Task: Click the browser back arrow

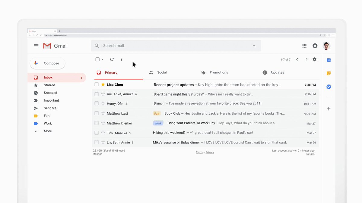Action: tap(30, 35)
